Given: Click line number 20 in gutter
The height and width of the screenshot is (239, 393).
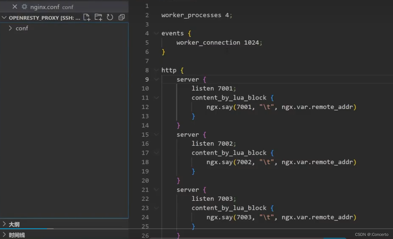Looking at the screenshot, I should point(145,180).
